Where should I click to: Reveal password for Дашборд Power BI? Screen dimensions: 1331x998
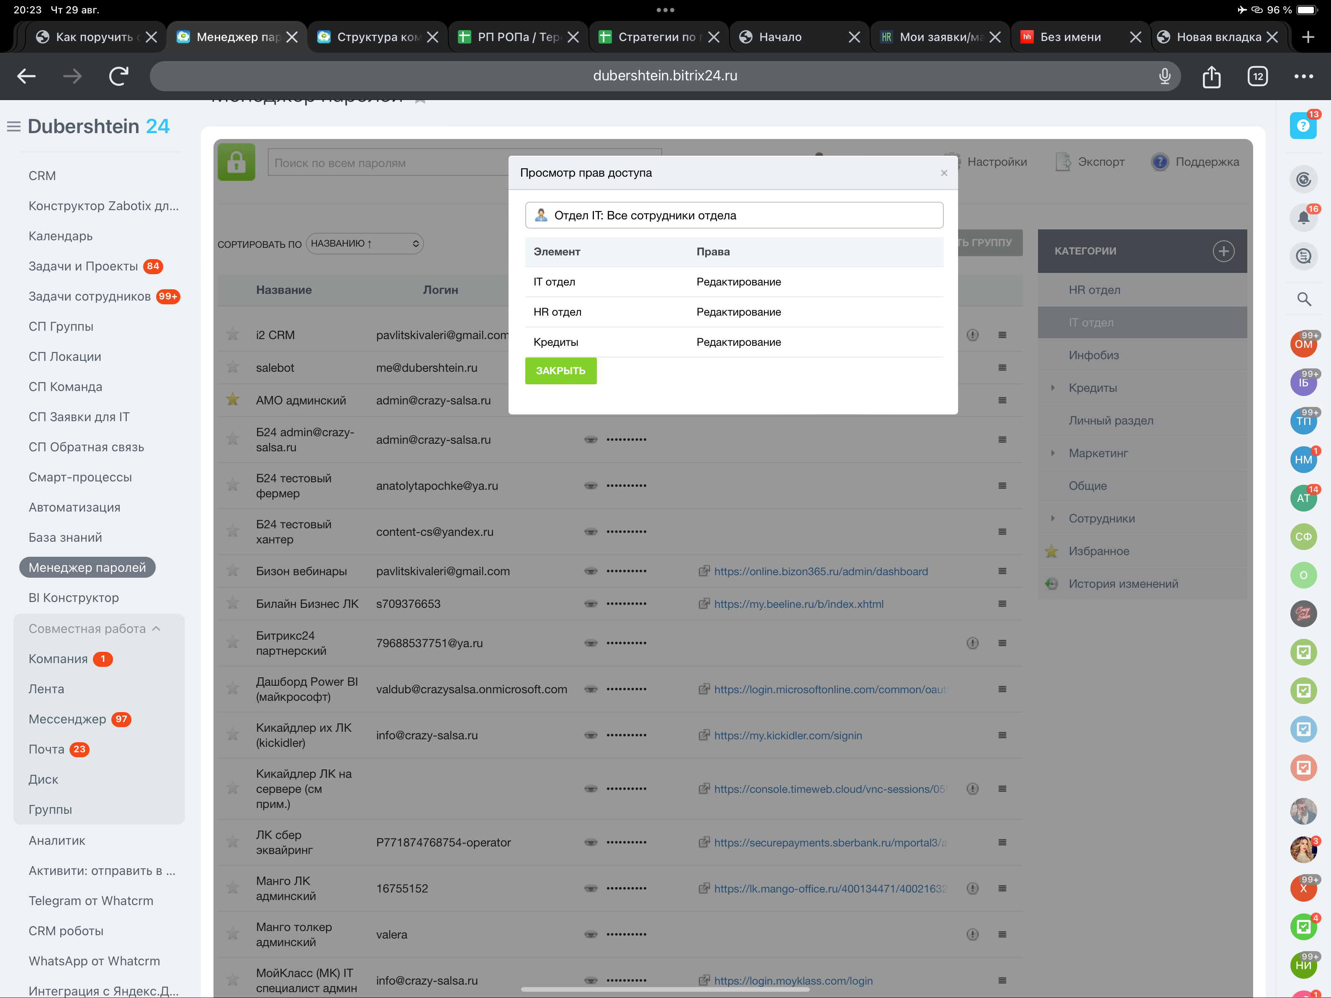pos(591,689)
